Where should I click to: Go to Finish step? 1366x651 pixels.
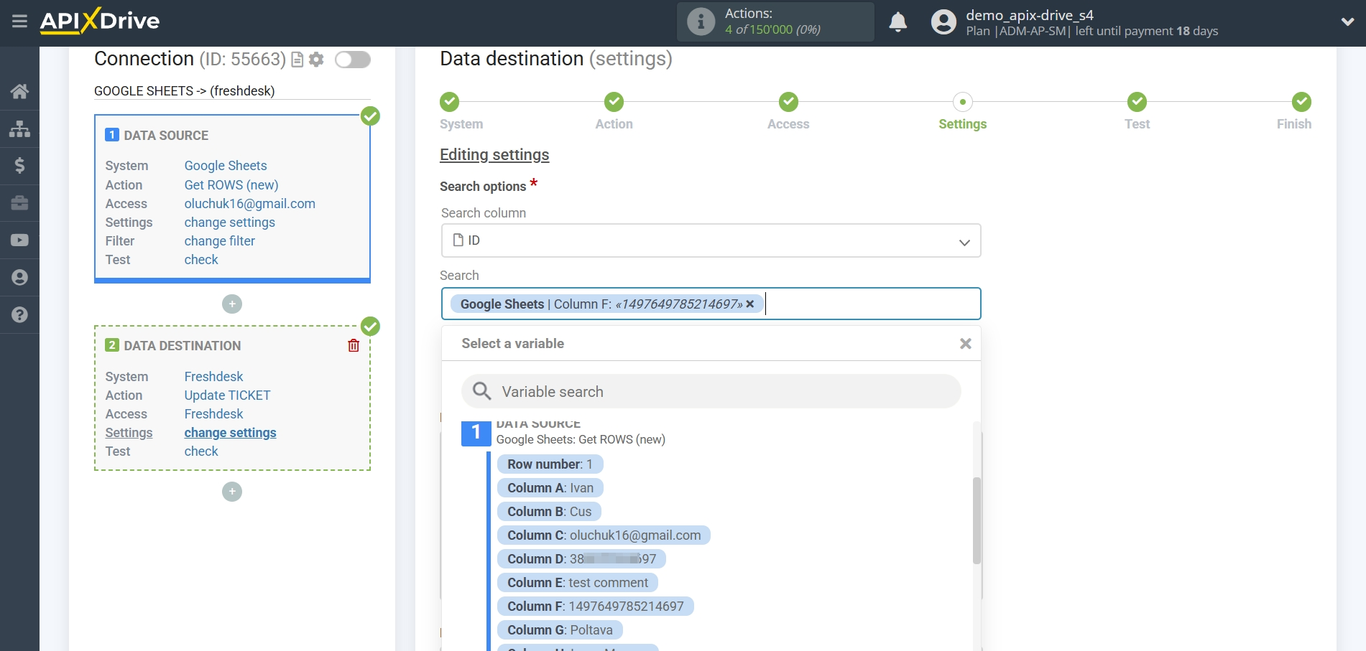[x=1302, y=102]
